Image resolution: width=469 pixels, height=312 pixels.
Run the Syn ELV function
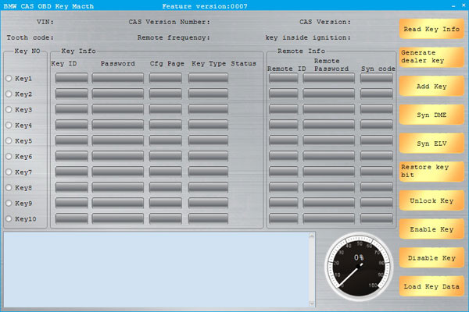pyautogui.click(x=431, y=144)
